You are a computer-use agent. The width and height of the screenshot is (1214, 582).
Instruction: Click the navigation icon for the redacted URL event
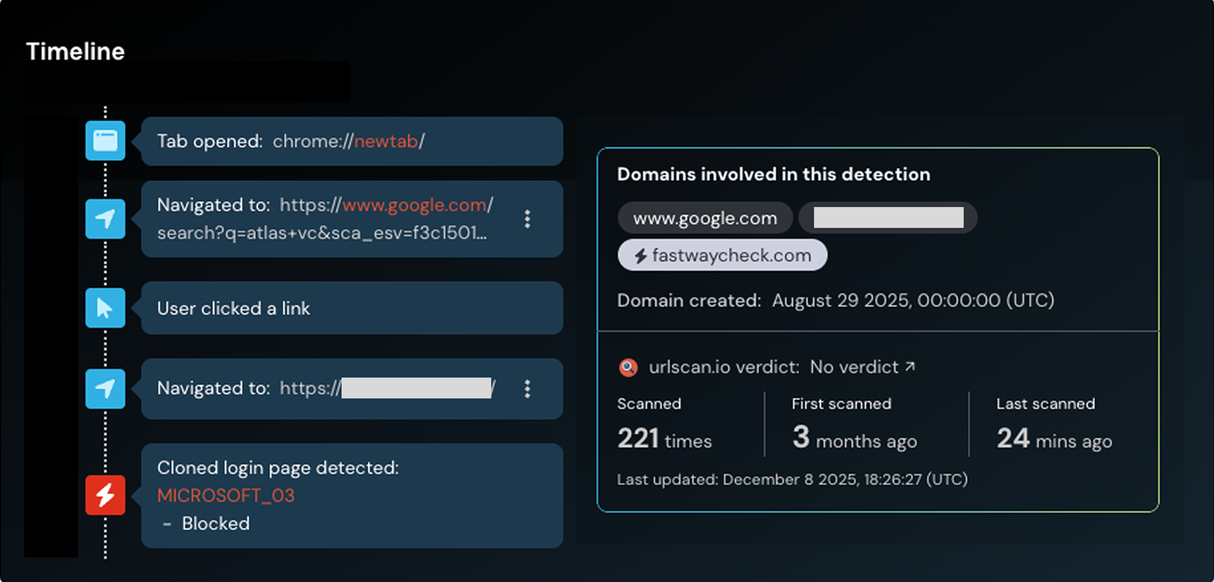tap(105, 389)
